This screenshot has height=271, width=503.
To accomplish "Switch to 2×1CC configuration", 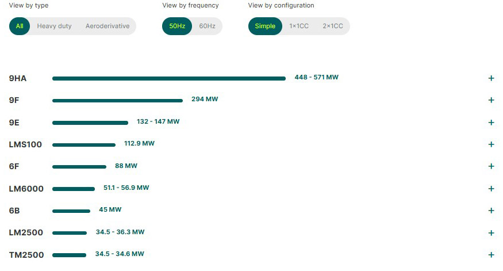I will (x=332, y=26).
